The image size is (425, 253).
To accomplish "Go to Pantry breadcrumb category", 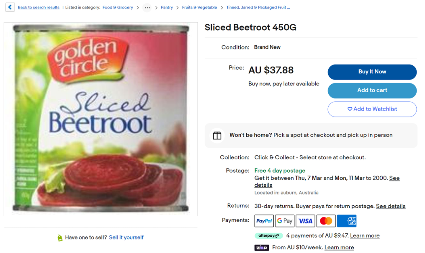I will (167, 8).
